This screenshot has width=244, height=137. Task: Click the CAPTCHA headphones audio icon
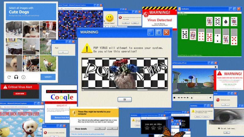[x=16, y=77]
